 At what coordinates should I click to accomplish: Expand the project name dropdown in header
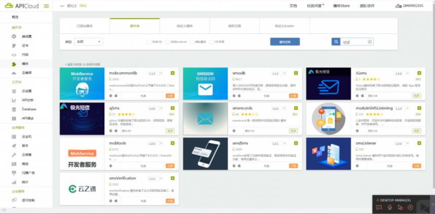[62, 6]
